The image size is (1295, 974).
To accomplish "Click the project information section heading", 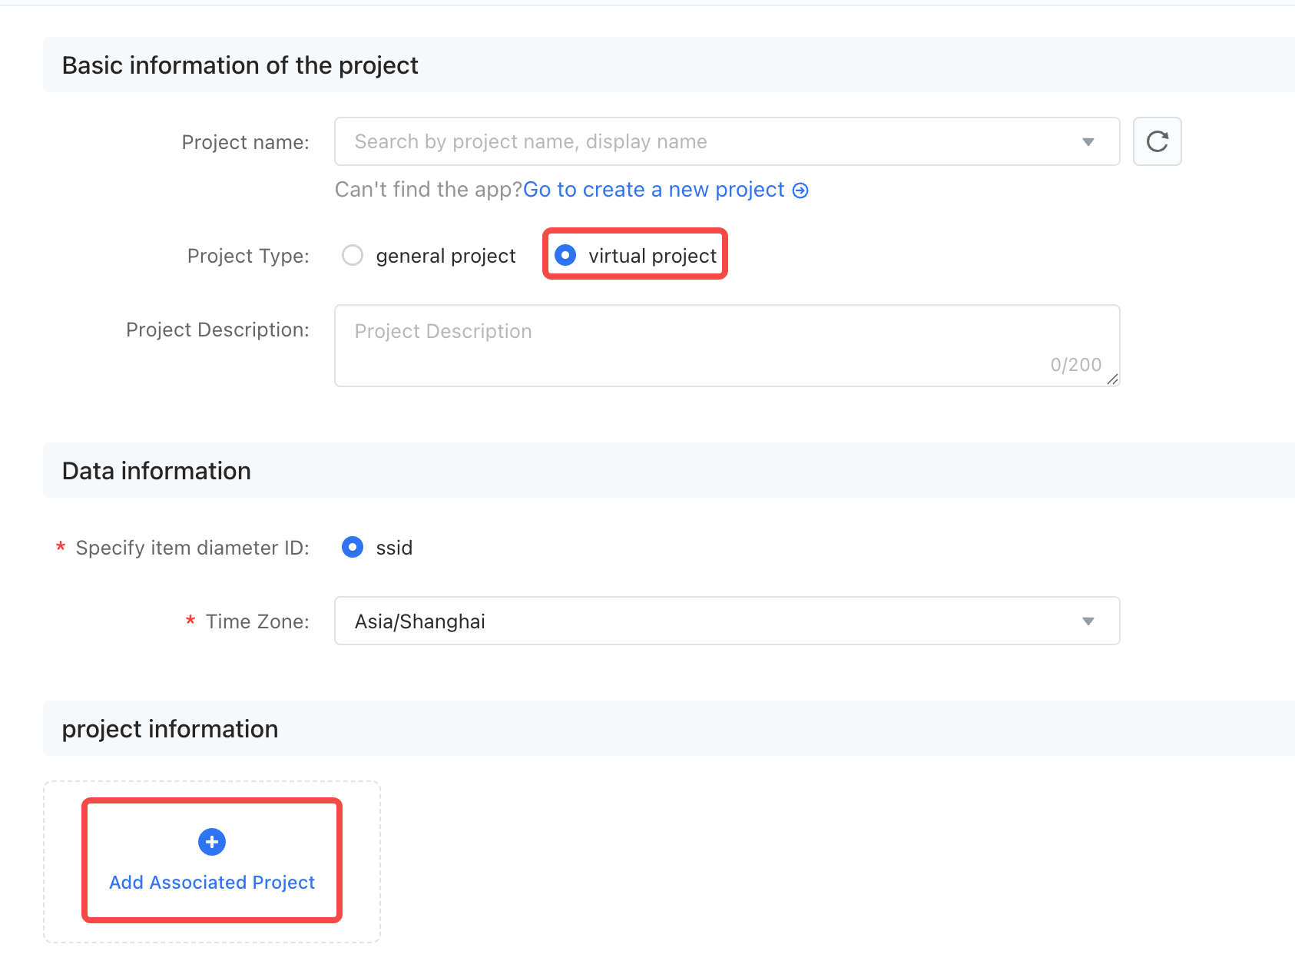I will tap(170, 729).
